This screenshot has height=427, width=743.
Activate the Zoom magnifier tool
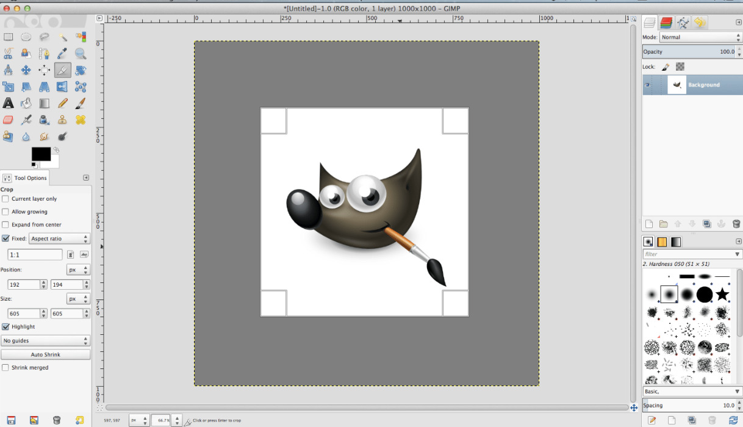81,54
